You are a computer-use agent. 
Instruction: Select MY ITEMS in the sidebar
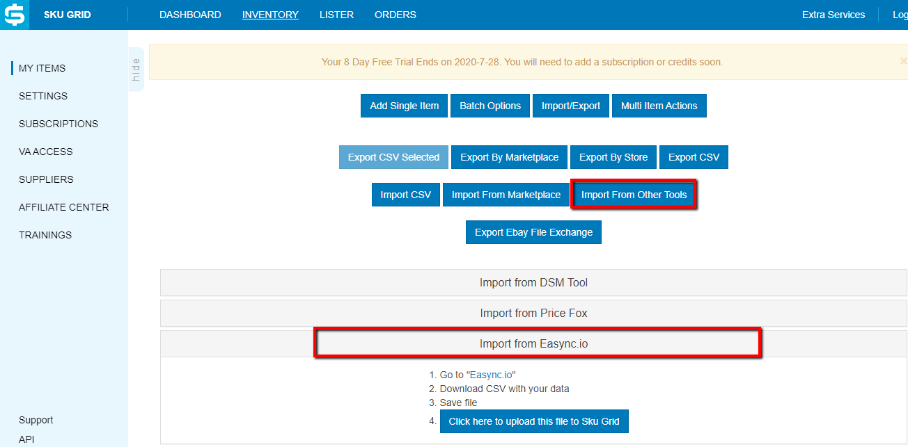point(42,68)
